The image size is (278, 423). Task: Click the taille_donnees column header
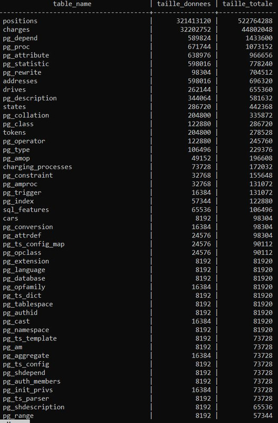[184, 4]
